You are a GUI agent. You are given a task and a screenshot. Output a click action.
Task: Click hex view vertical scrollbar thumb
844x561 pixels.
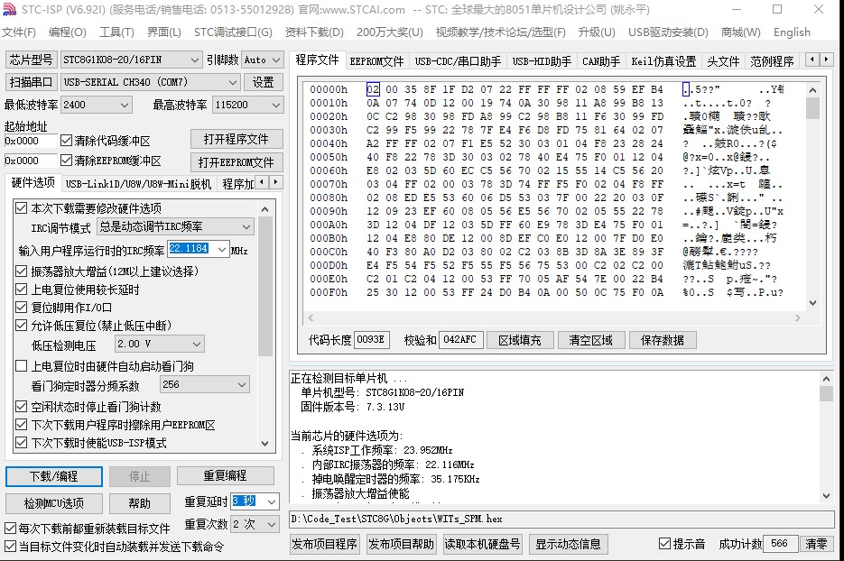point(812,108)
